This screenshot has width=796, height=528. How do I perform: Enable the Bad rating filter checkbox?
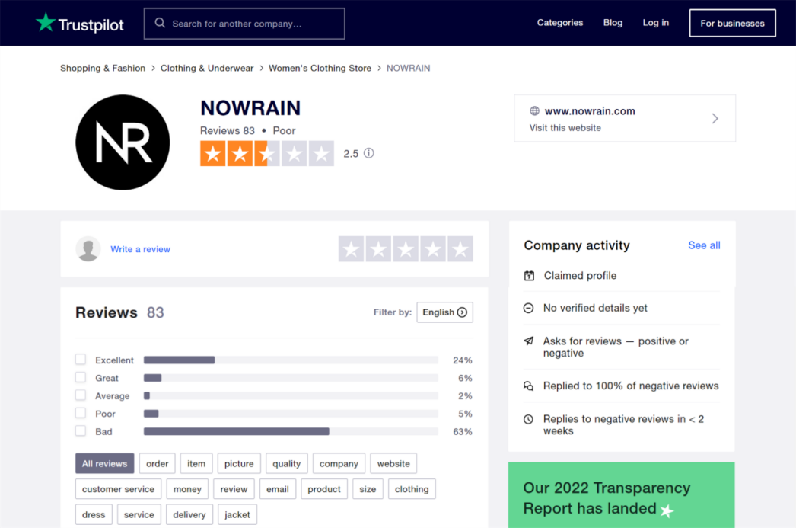coord(81,431)
